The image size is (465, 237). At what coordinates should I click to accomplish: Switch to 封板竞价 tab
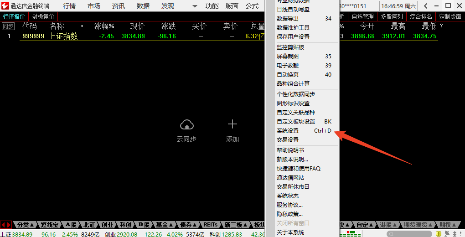coord(43,16)
